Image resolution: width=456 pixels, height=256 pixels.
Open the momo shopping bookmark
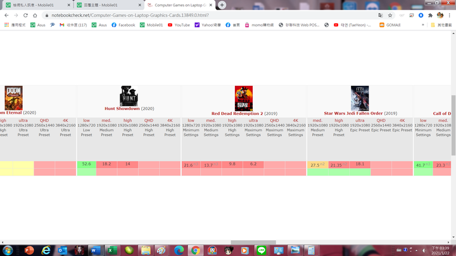click(x=259, y=25)
